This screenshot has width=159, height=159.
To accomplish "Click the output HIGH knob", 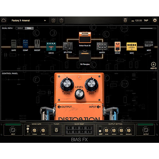I will 121,130.
